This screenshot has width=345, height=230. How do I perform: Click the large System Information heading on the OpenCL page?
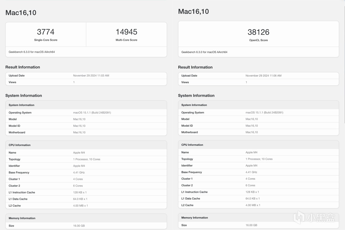[x=196, y=96]
